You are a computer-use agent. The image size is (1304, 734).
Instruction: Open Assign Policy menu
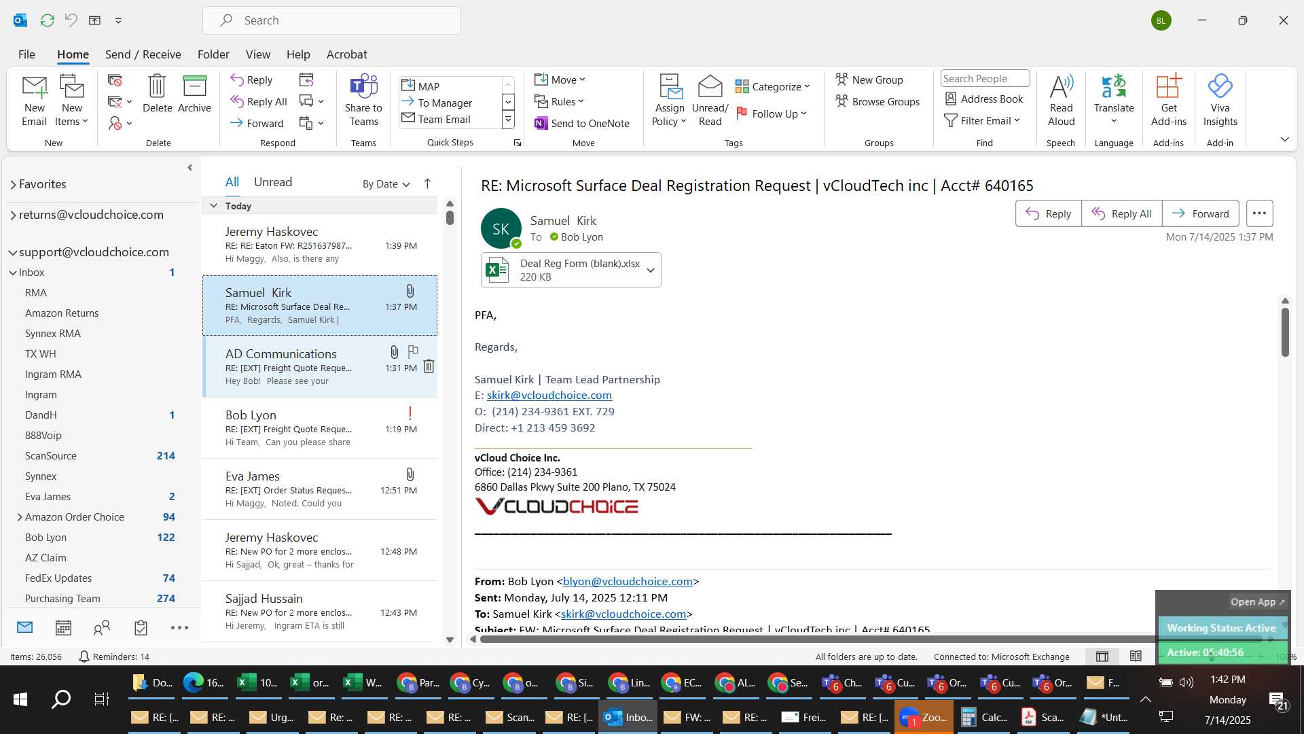click(x=670, y=101)
